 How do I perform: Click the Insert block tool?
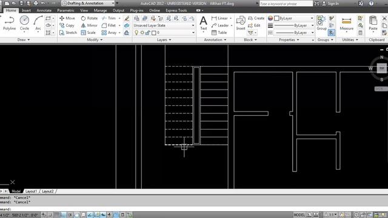tap(241, 23)
